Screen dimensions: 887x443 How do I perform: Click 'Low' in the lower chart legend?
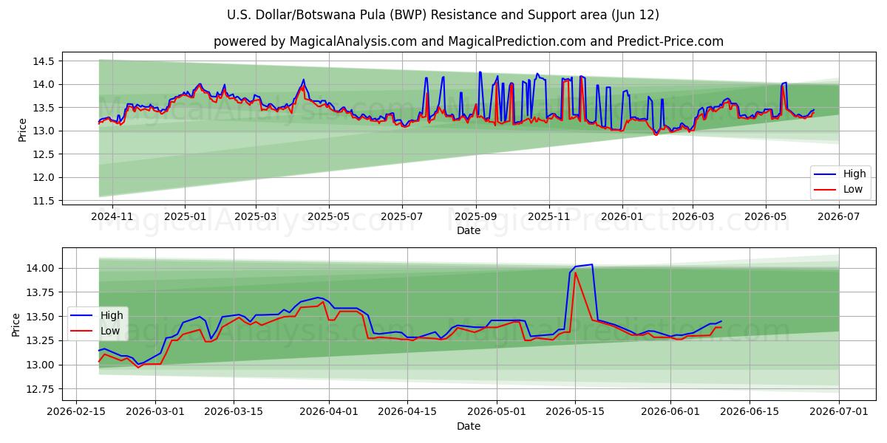[x=110, y=330]
